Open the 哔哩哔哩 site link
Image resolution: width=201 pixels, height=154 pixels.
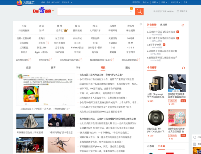[x=113, y=30]
